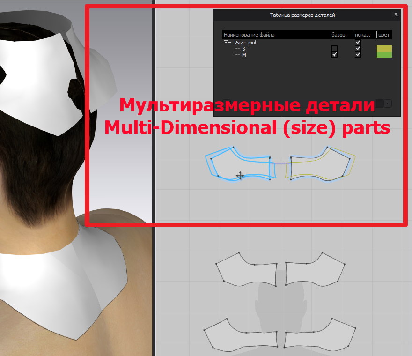Open the yellow color swatch for size S

coord(384,48)
